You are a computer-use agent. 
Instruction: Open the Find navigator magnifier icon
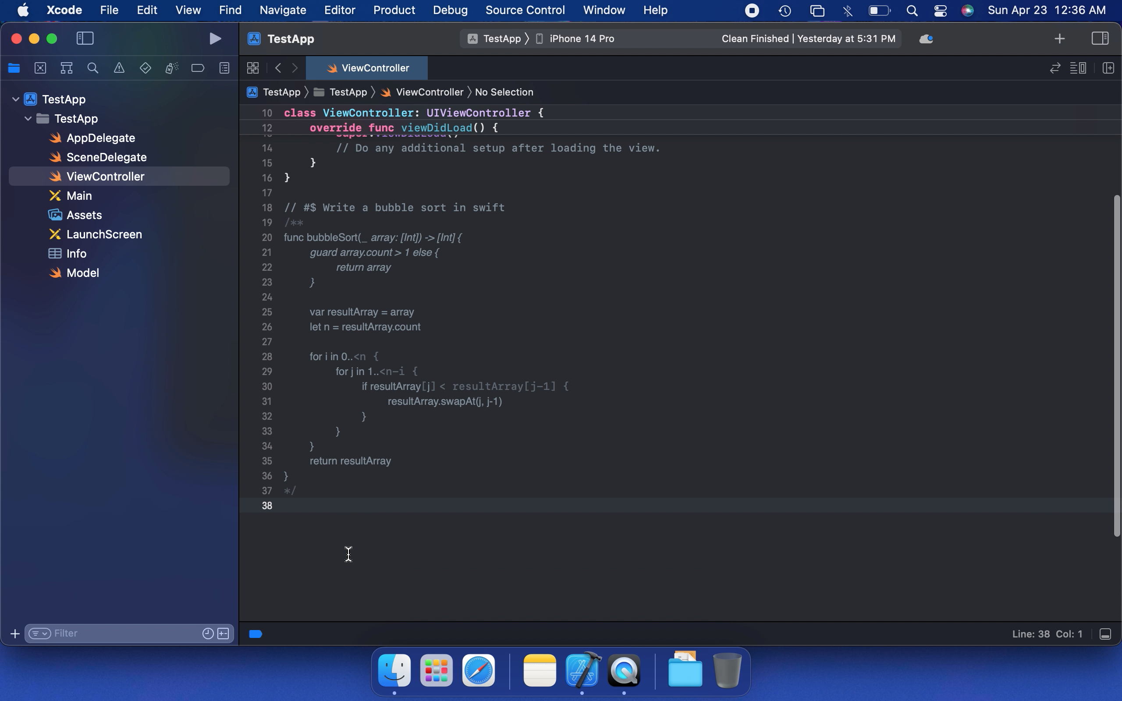coord(93,68)
